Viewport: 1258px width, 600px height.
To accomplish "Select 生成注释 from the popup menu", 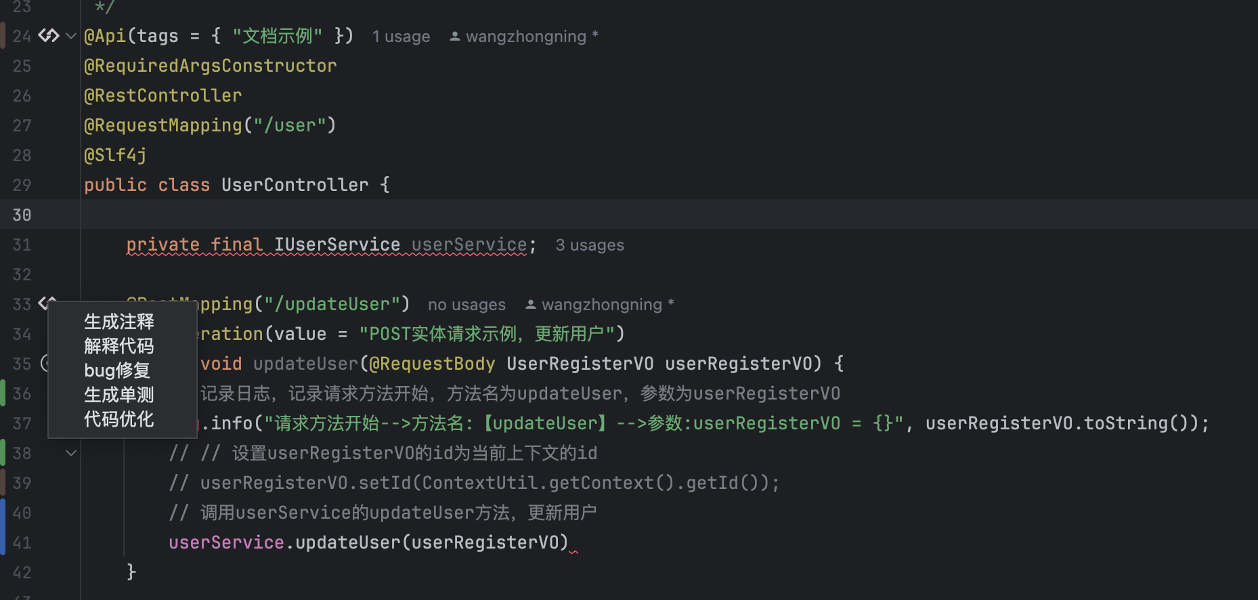I will pyautogui.click(x=119, y=322).
